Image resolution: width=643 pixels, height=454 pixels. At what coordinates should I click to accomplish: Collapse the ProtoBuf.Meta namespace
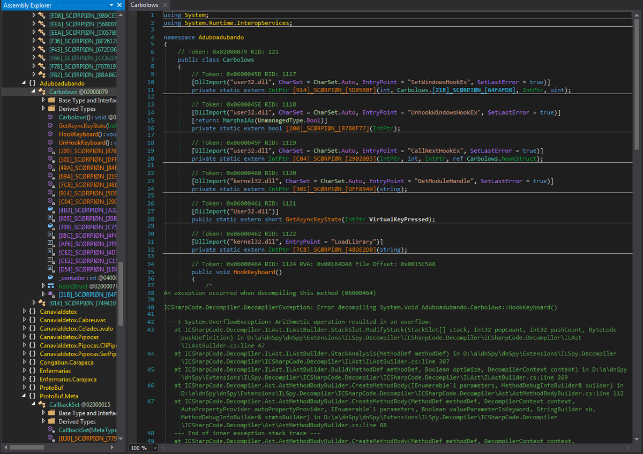click(x=25, y=396)
